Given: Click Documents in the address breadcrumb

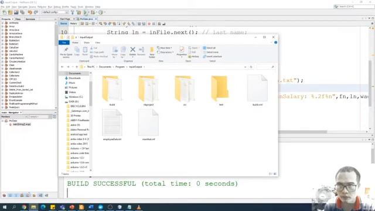Looking at the screenshot, I should click(x=105, y=67).
